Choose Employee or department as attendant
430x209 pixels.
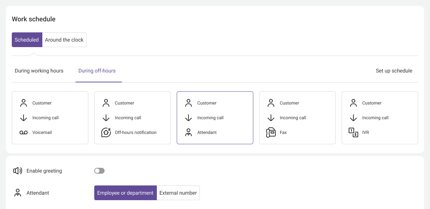pyautogui.click(x=125, y=193)
